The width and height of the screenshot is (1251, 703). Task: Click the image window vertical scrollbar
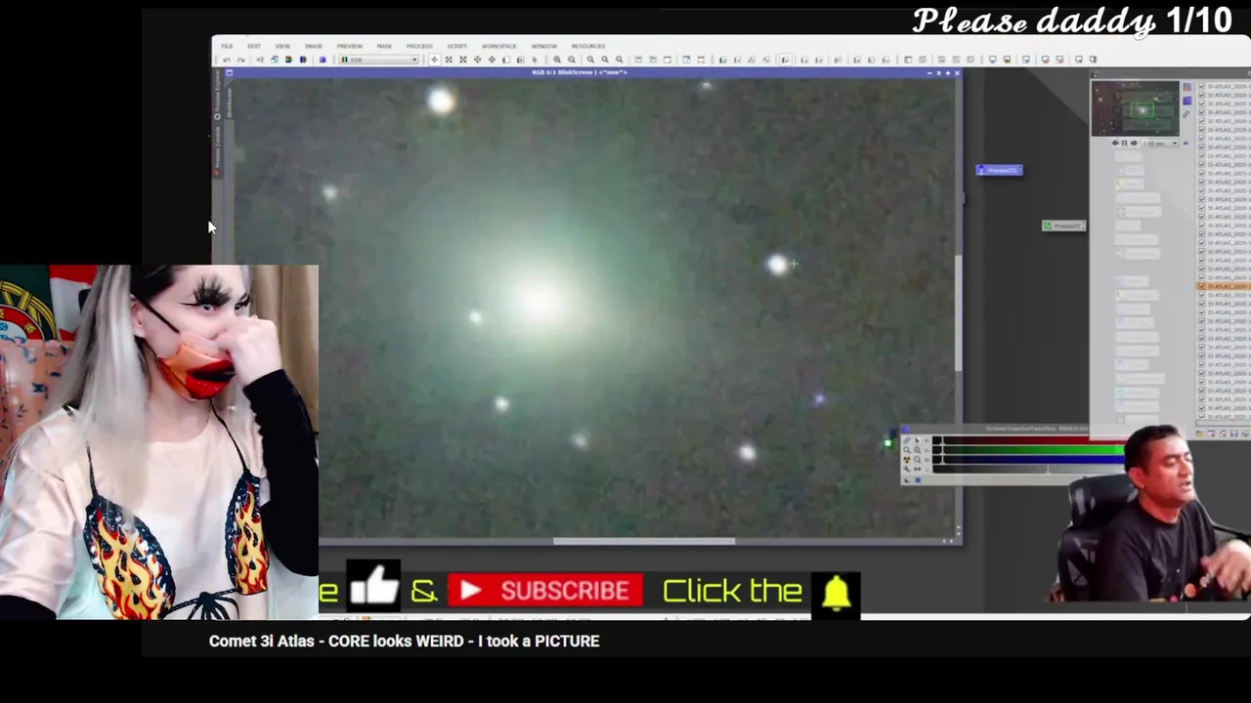tap(957, 313)
